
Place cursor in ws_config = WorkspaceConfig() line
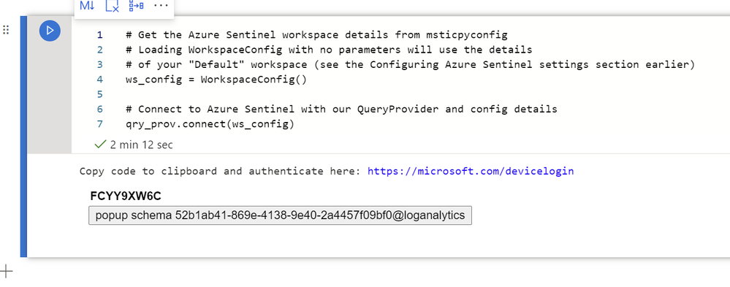coord(216,80)
